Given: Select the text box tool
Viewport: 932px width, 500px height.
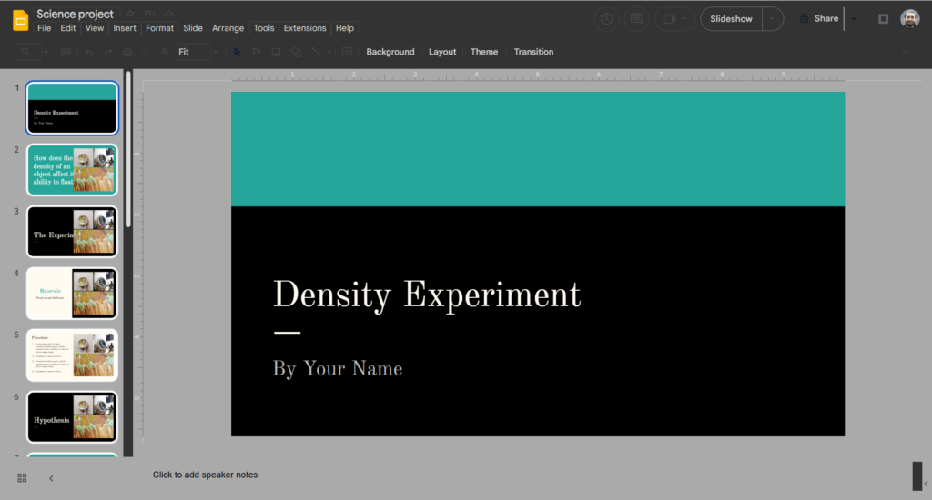Looking at the screenshot, I should 257,52.
